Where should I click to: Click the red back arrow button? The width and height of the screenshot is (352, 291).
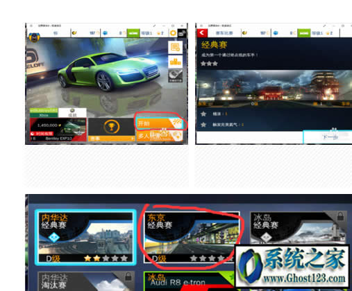click(x=202, y=33)
